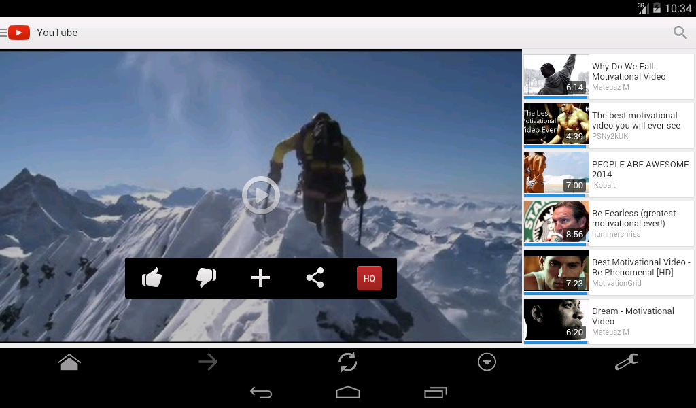Open Android recent apps button
Screen dimensions: 696x408
pos(436,392)
